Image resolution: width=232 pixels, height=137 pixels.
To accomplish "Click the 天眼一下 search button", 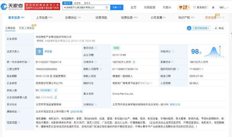I will pos(117,8).
